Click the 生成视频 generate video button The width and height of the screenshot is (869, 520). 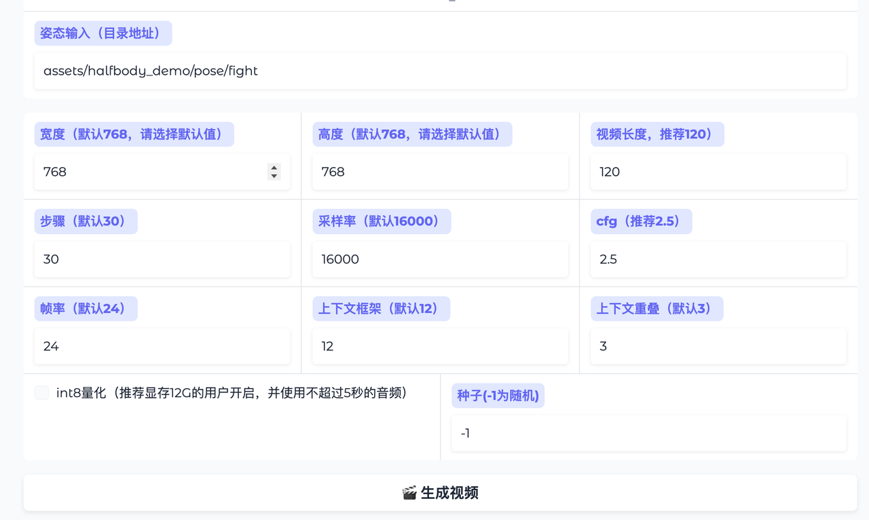point(440,493)
